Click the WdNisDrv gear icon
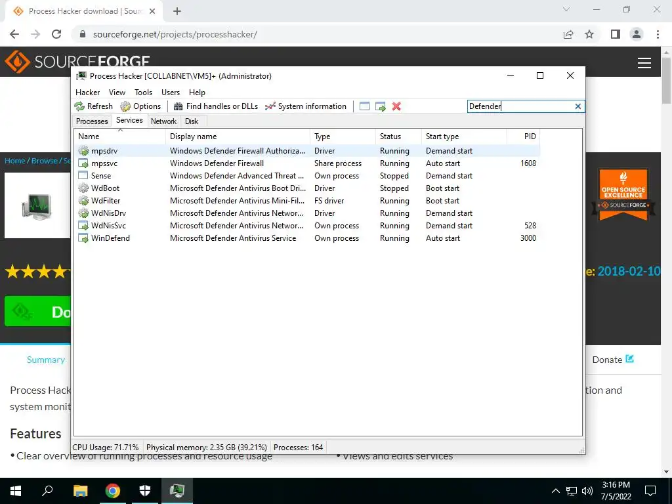The image size is (672, 504). [x=83, y=213]
